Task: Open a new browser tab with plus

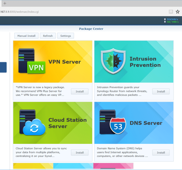Action: [x=5, y=3]
